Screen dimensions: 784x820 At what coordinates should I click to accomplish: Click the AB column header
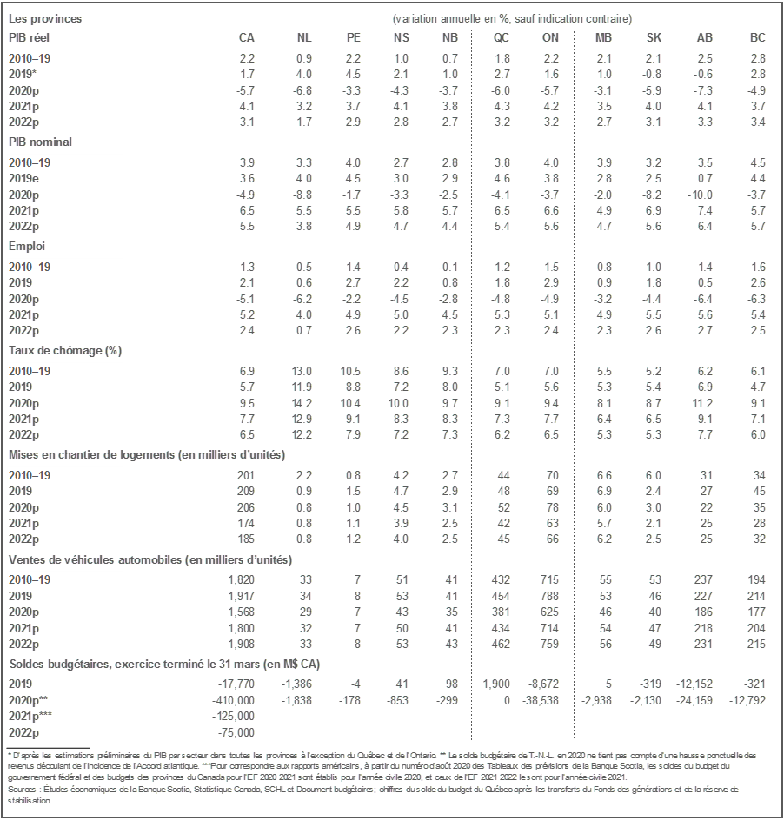pos(705,37)
